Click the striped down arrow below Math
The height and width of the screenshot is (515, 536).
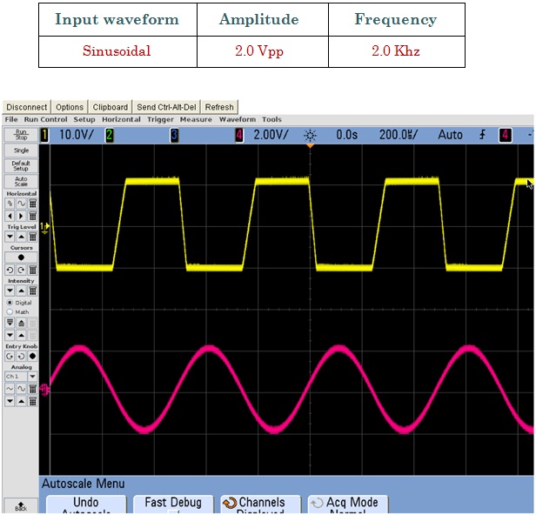(10, 323)
